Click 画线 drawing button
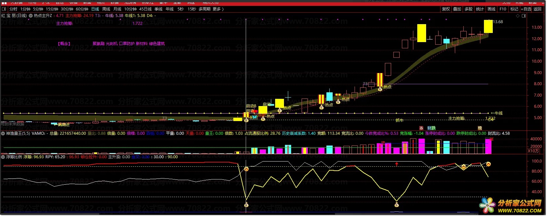This screenshot has width=547, height=216. tap(491, 9)
